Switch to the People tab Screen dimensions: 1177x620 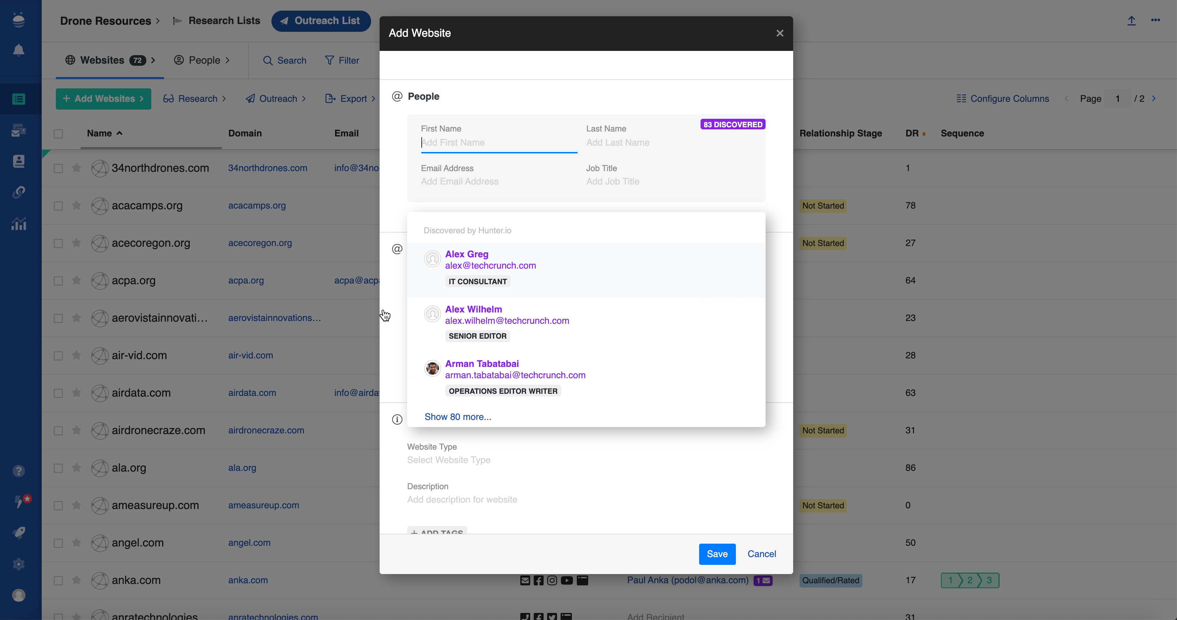(202, 60)
